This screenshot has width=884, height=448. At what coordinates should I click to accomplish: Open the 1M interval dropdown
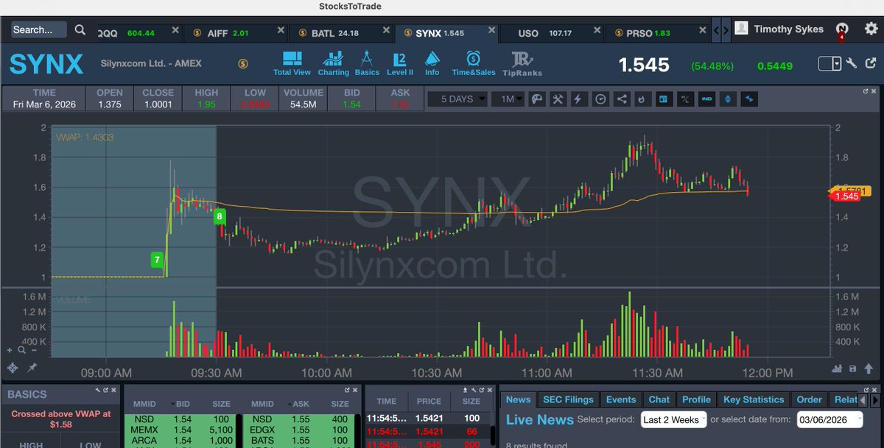coord(508,99)
